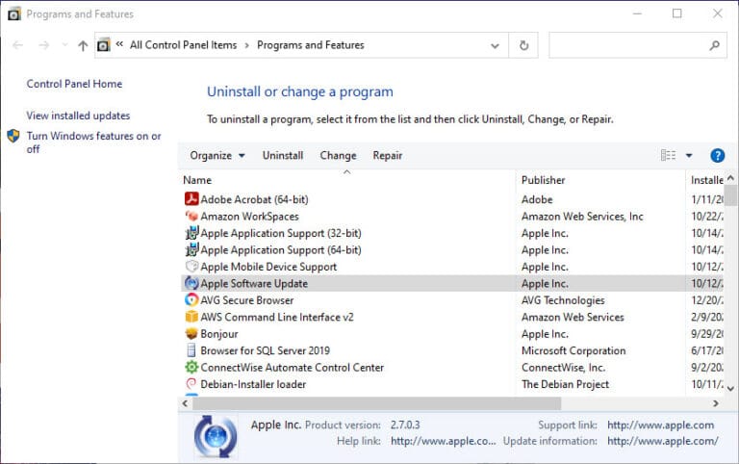This screenshot has width=739, height=464.
Task: Open the Organize dropdown menu
Action: [217, 155]
